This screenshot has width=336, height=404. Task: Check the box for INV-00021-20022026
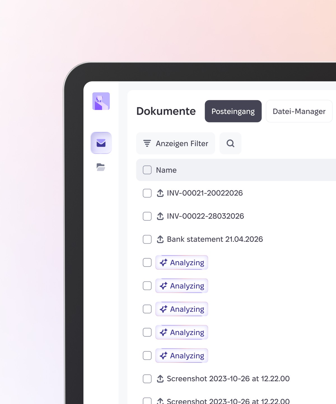(x=147, y=193)
